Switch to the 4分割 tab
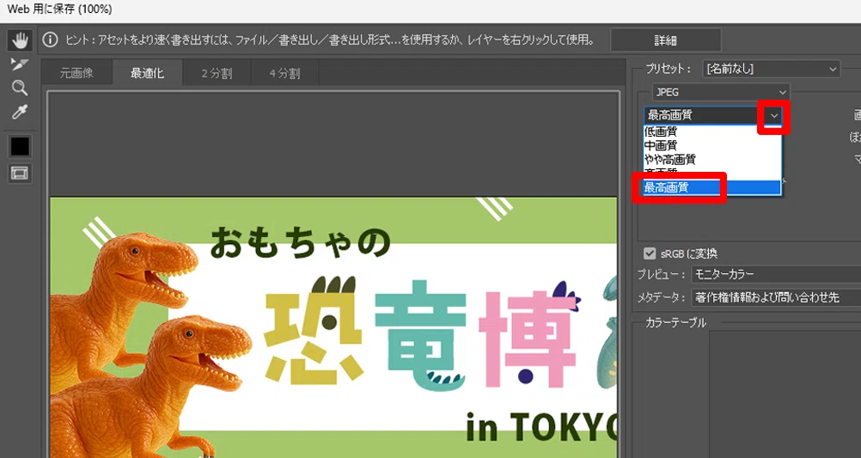This screenshot has height=458, width=861. [x=284, y=73]
